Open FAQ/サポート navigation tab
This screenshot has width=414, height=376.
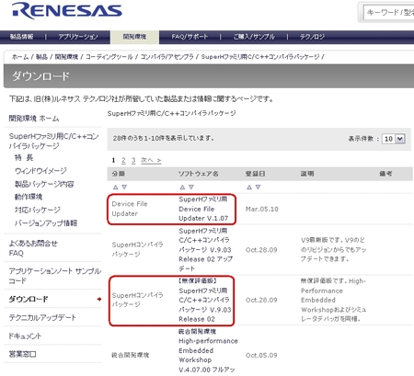pos(190,37)
